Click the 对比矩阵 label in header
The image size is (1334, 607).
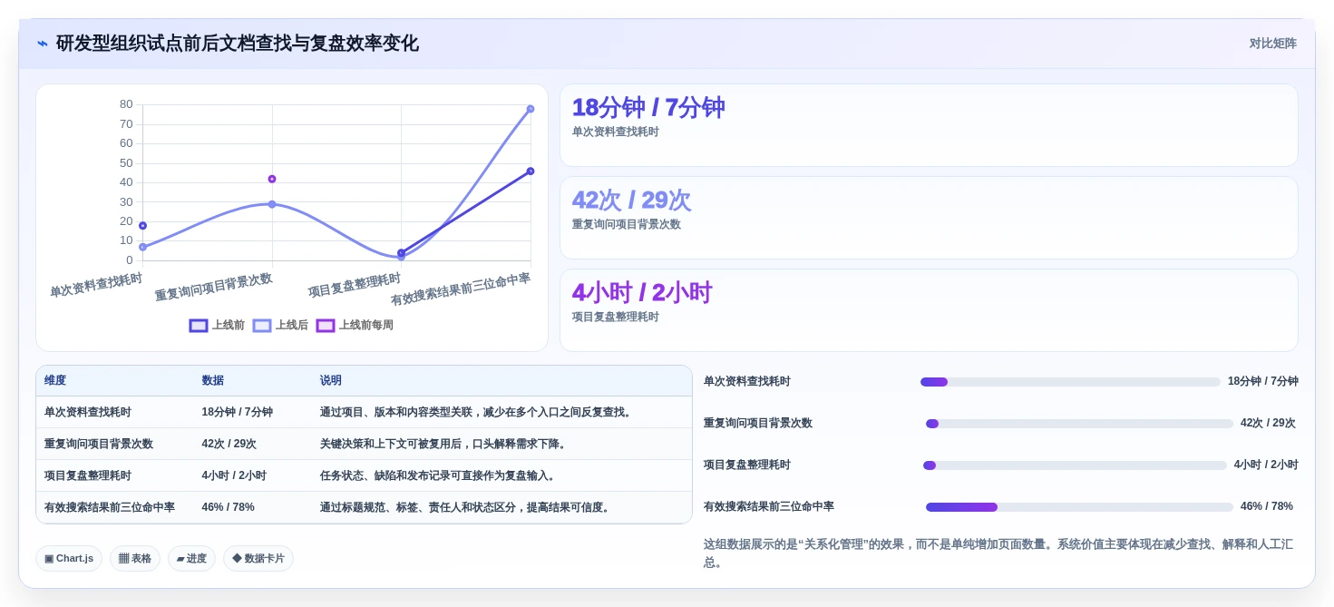pos(1272,44)
